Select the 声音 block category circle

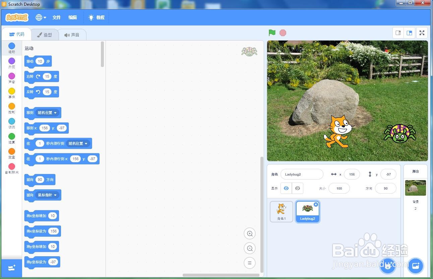12,76
